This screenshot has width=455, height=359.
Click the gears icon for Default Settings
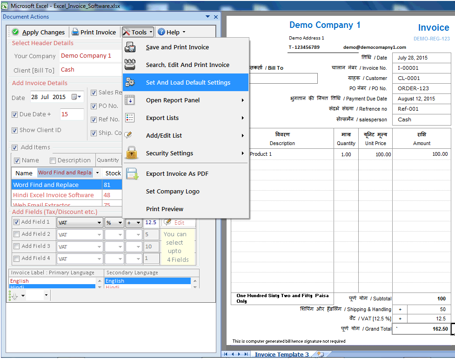[130, 82]
